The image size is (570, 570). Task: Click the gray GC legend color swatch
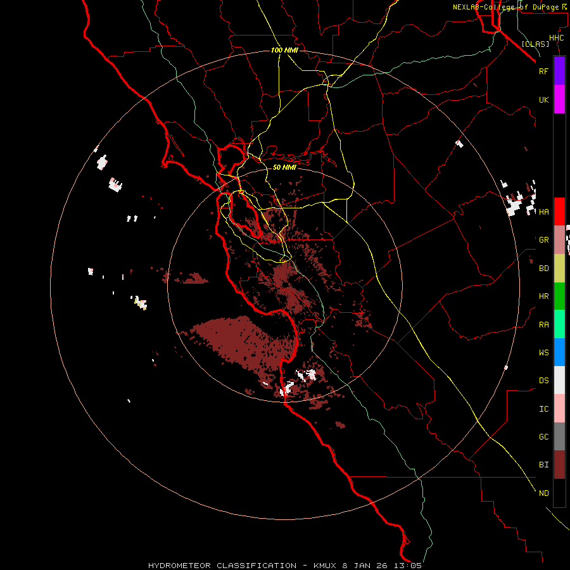(559, 436)
